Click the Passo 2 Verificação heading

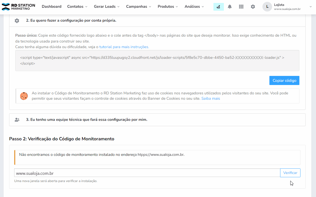coord(62,139)
